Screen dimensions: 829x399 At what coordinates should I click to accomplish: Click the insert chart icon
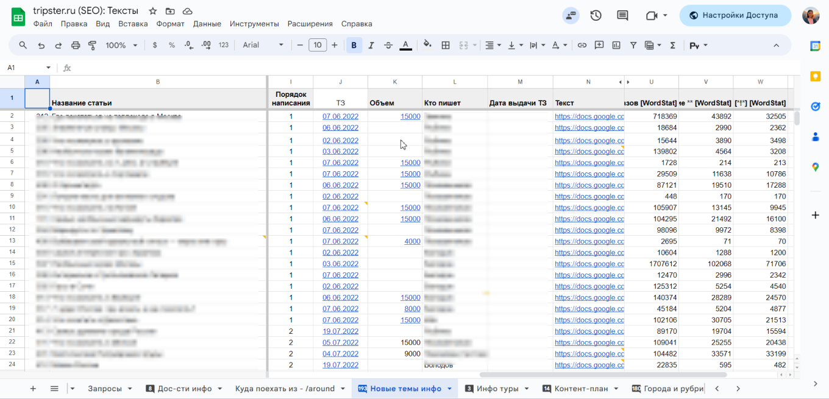coord(616,45)
